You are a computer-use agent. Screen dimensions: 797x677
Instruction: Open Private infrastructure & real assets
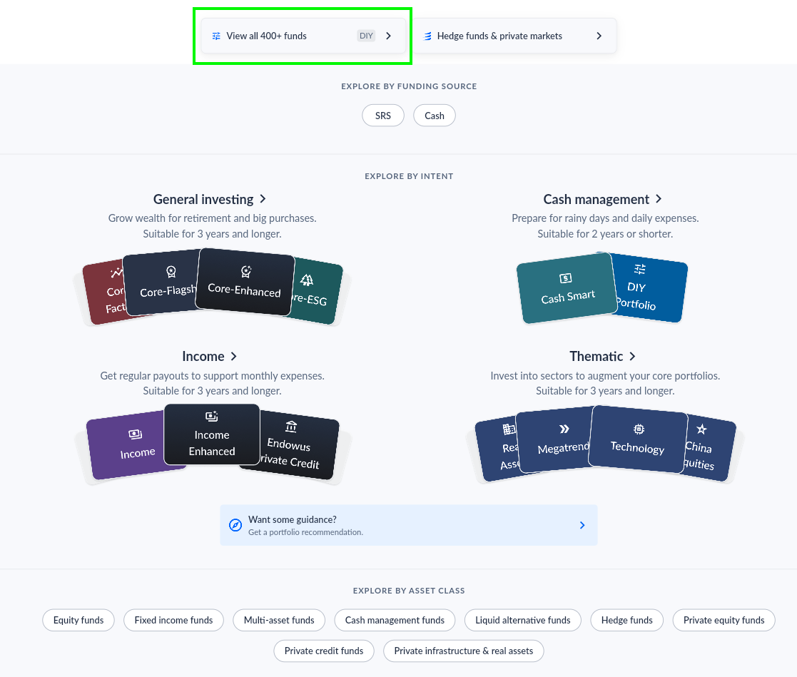(463, 651)
